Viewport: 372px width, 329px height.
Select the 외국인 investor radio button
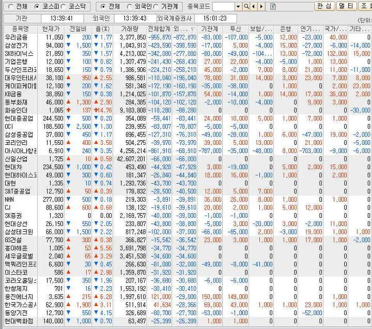click(x=129, y=6)
